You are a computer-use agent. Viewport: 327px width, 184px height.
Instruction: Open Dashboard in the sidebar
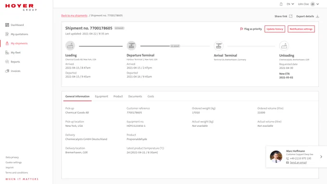point(17,25)
